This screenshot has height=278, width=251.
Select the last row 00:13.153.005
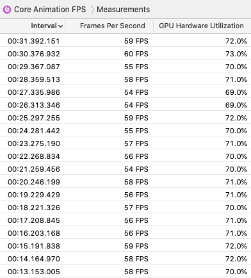coord(125,272)
